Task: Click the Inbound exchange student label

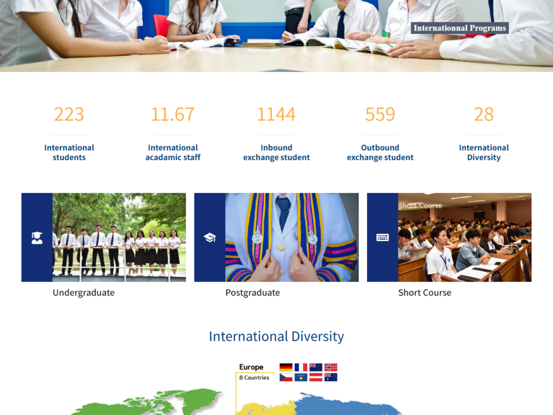Action: [276, 152]
